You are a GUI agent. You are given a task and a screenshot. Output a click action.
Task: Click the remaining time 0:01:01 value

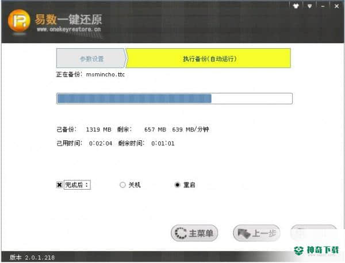click(x=163, y=144)
